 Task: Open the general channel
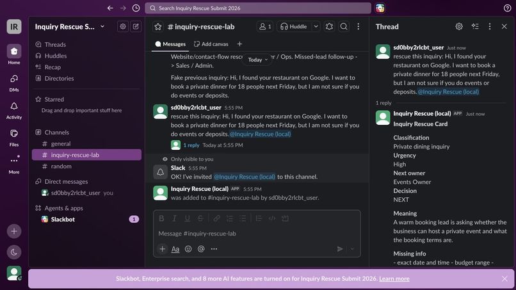coord(87,143)
